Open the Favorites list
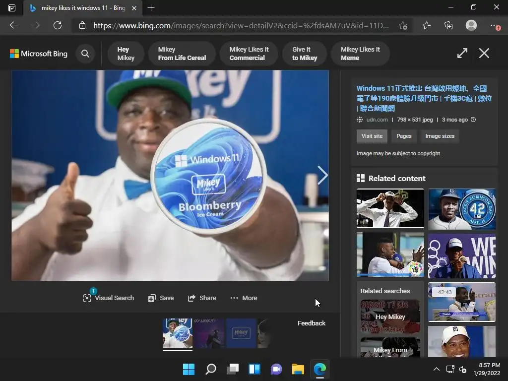508x381 pixels. [x=427, y=25]
